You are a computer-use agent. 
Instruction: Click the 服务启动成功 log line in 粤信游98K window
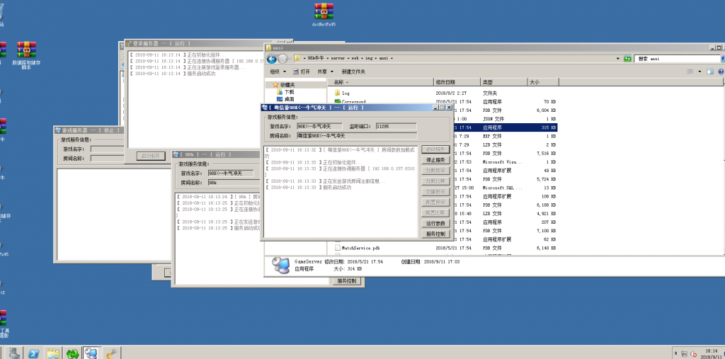(336, 188)
